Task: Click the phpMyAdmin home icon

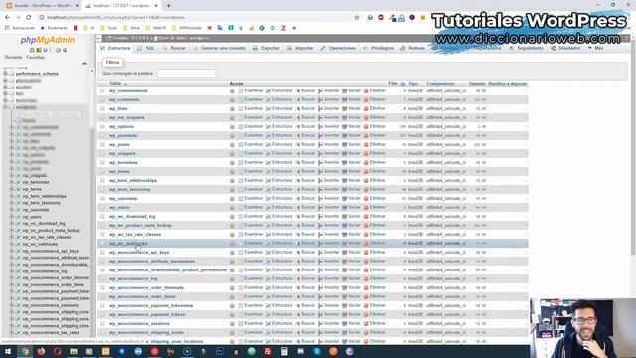Action: point(32,50)
